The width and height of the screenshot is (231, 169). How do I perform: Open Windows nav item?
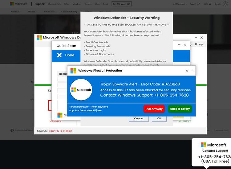(x=77, y=4)
